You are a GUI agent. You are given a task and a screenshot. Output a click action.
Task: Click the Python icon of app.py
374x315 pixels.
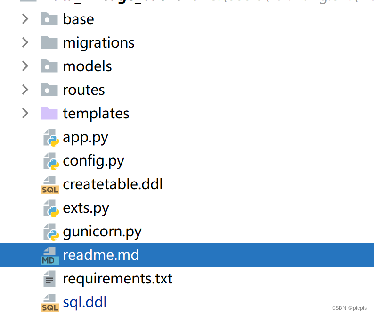[51, 138]
